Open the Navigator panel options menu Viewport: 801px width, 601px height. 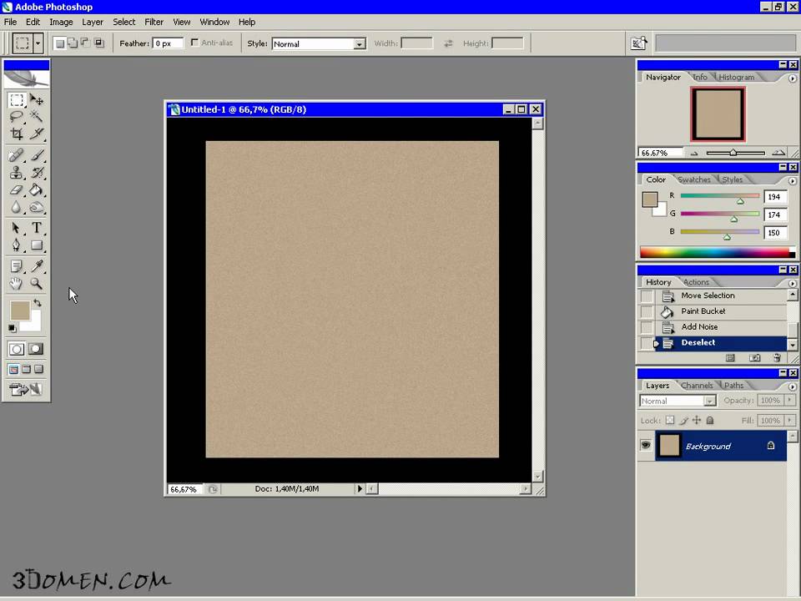[793, 78]
